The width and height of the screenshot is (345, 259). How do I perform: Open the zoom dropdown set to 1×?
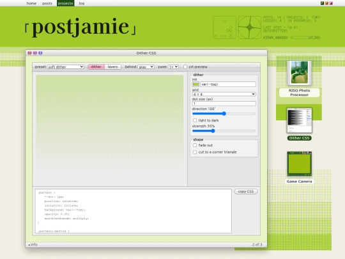point(173,67)
